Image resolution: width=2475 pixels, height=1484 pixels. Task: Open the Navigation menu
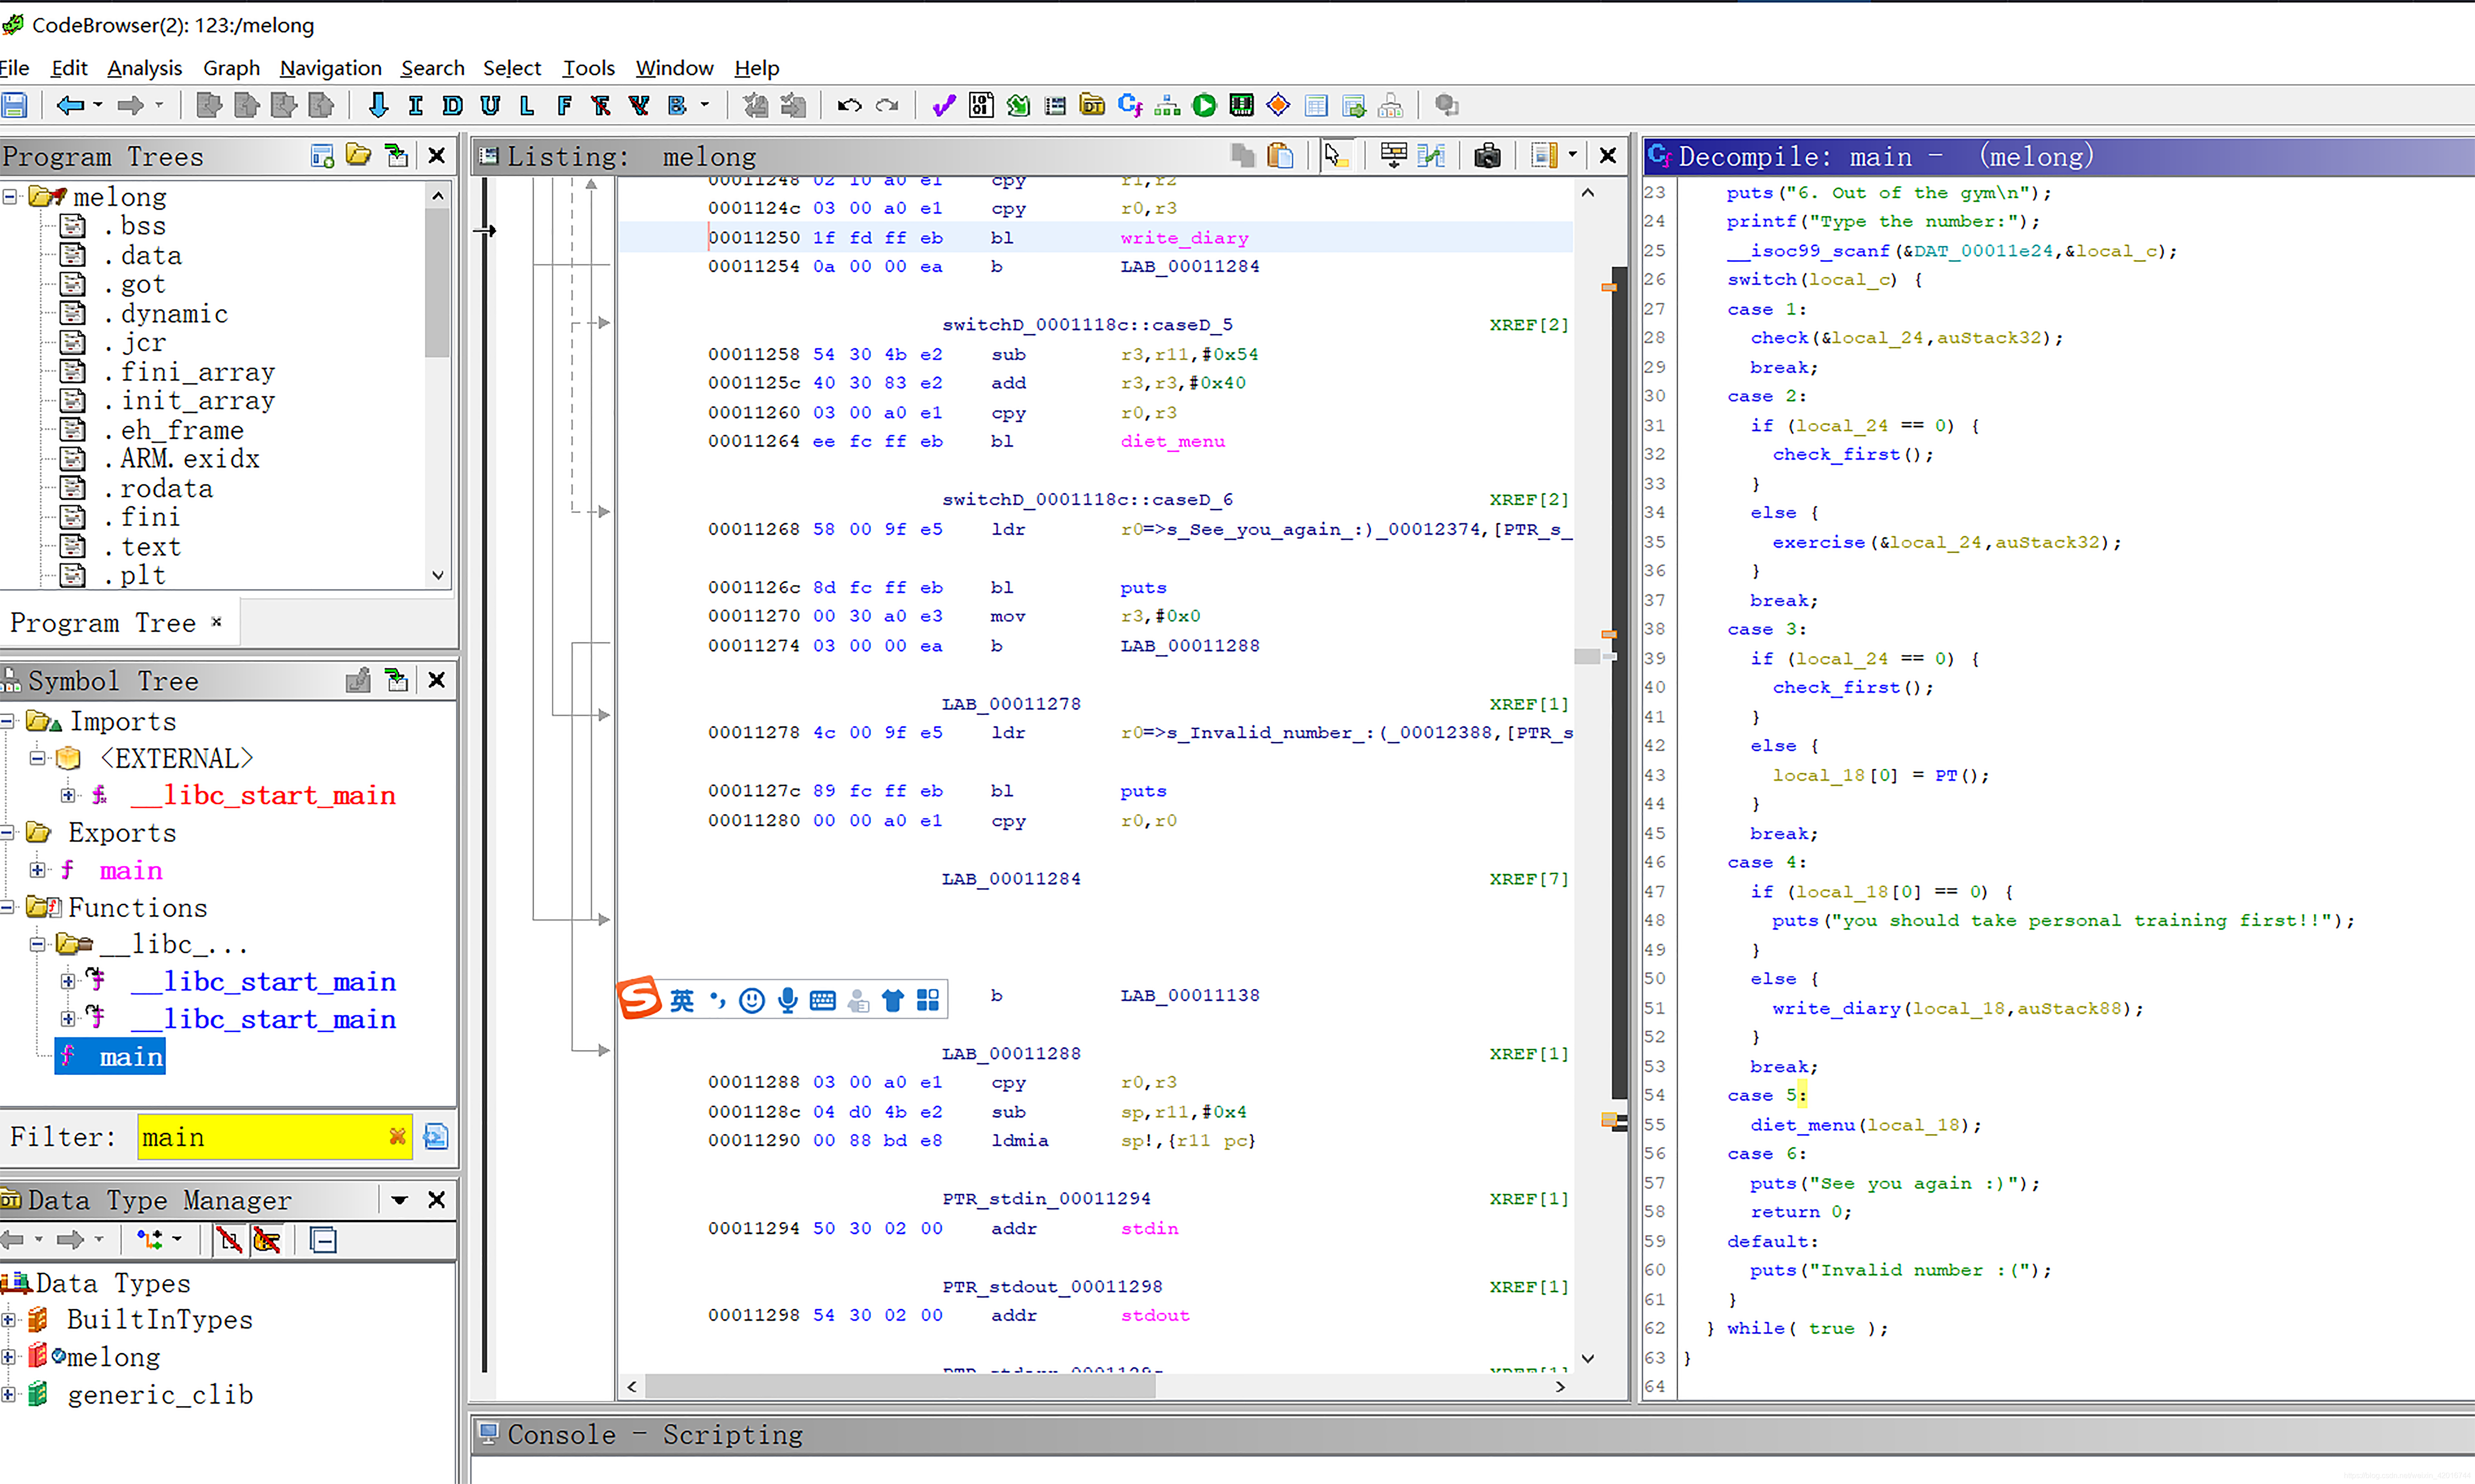pyautogui.click(x=330, y=68)
